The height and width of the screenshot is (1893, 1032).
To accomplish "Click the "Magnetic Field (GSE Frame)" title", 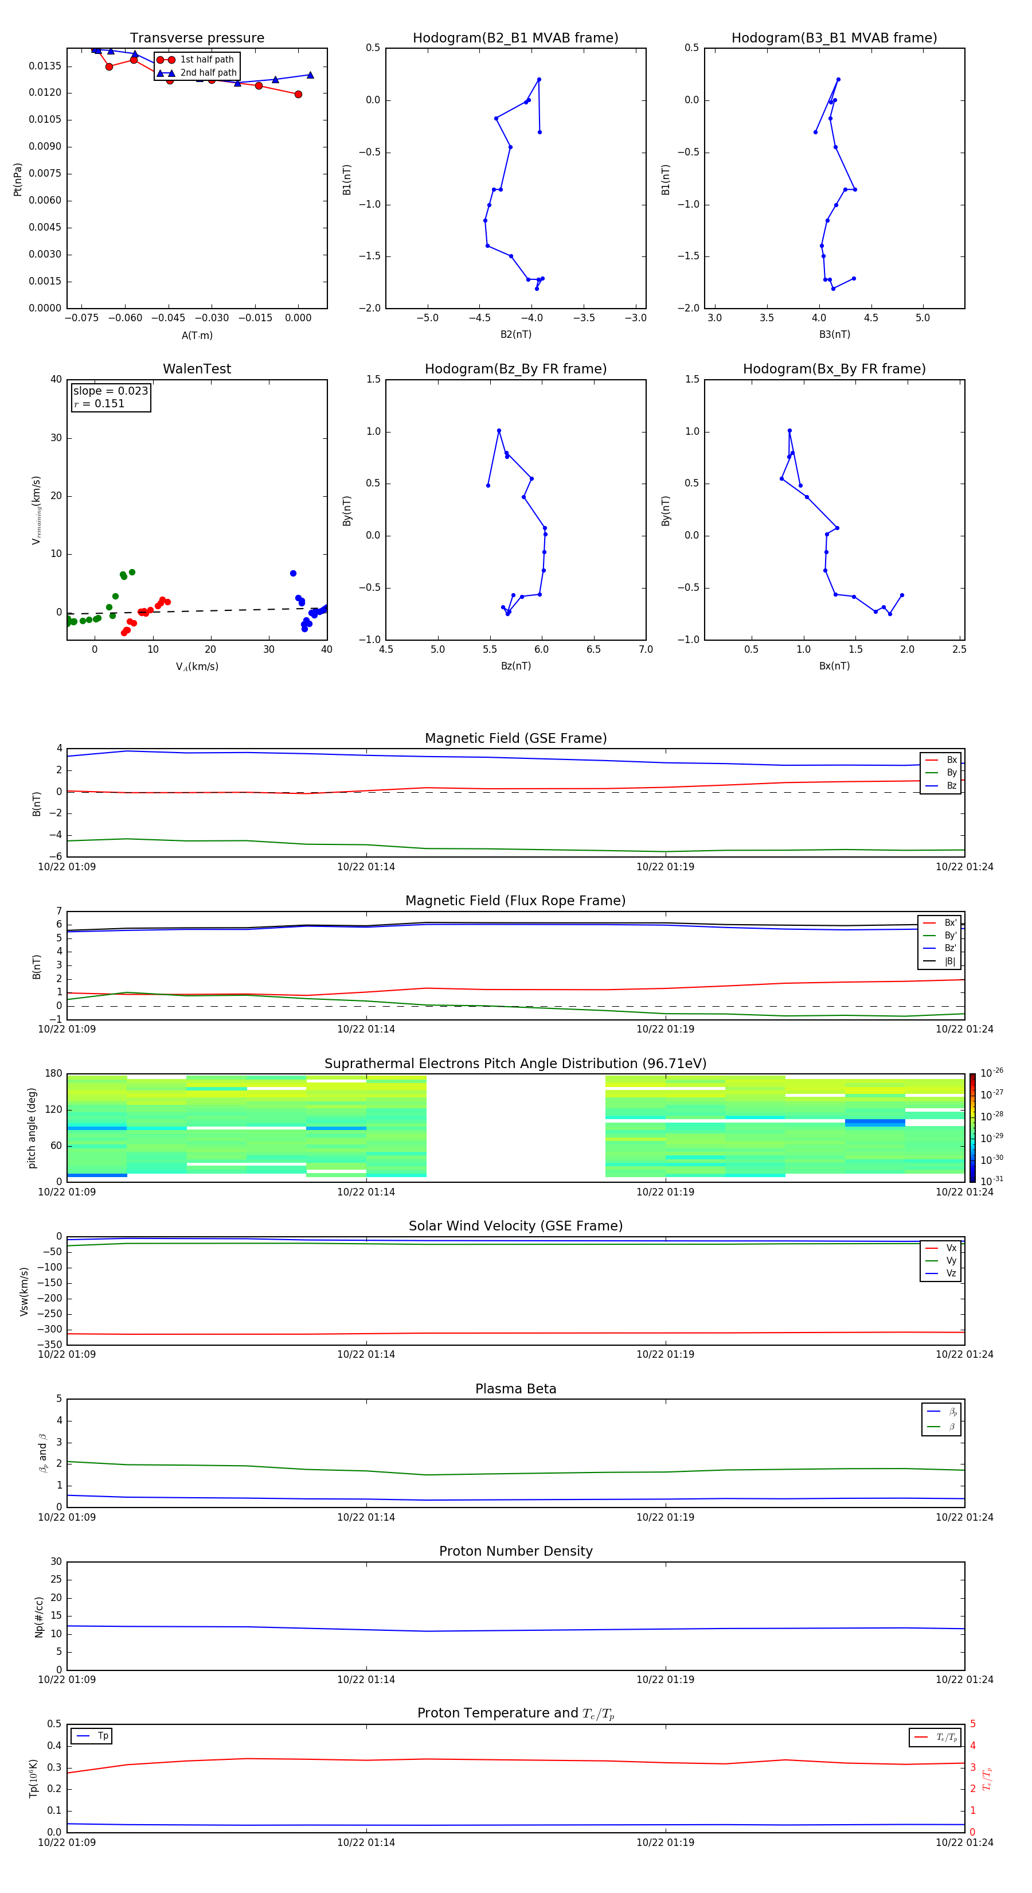I will 515,738.
